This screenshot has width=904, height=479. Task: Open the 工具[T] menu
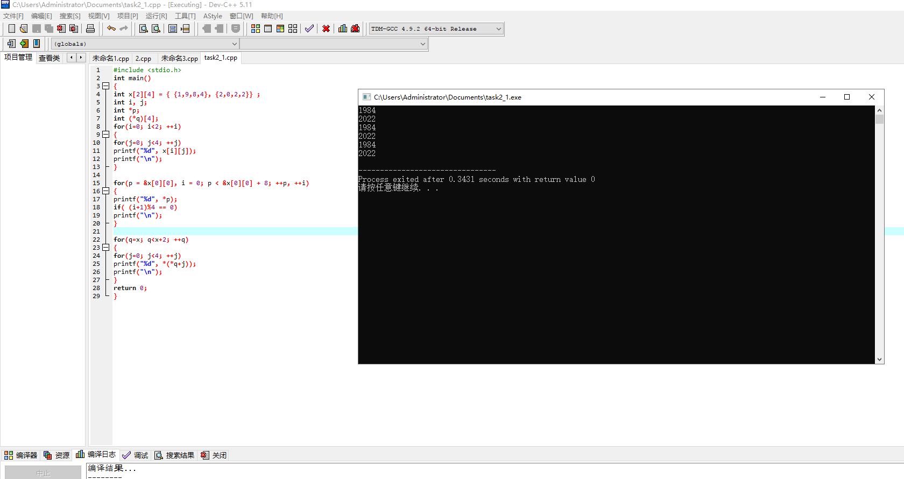pyautogui.click(x=185, y=16)
